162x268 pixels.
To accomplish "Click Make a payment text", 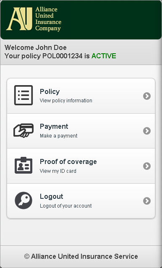I will [x=58, y=136].
